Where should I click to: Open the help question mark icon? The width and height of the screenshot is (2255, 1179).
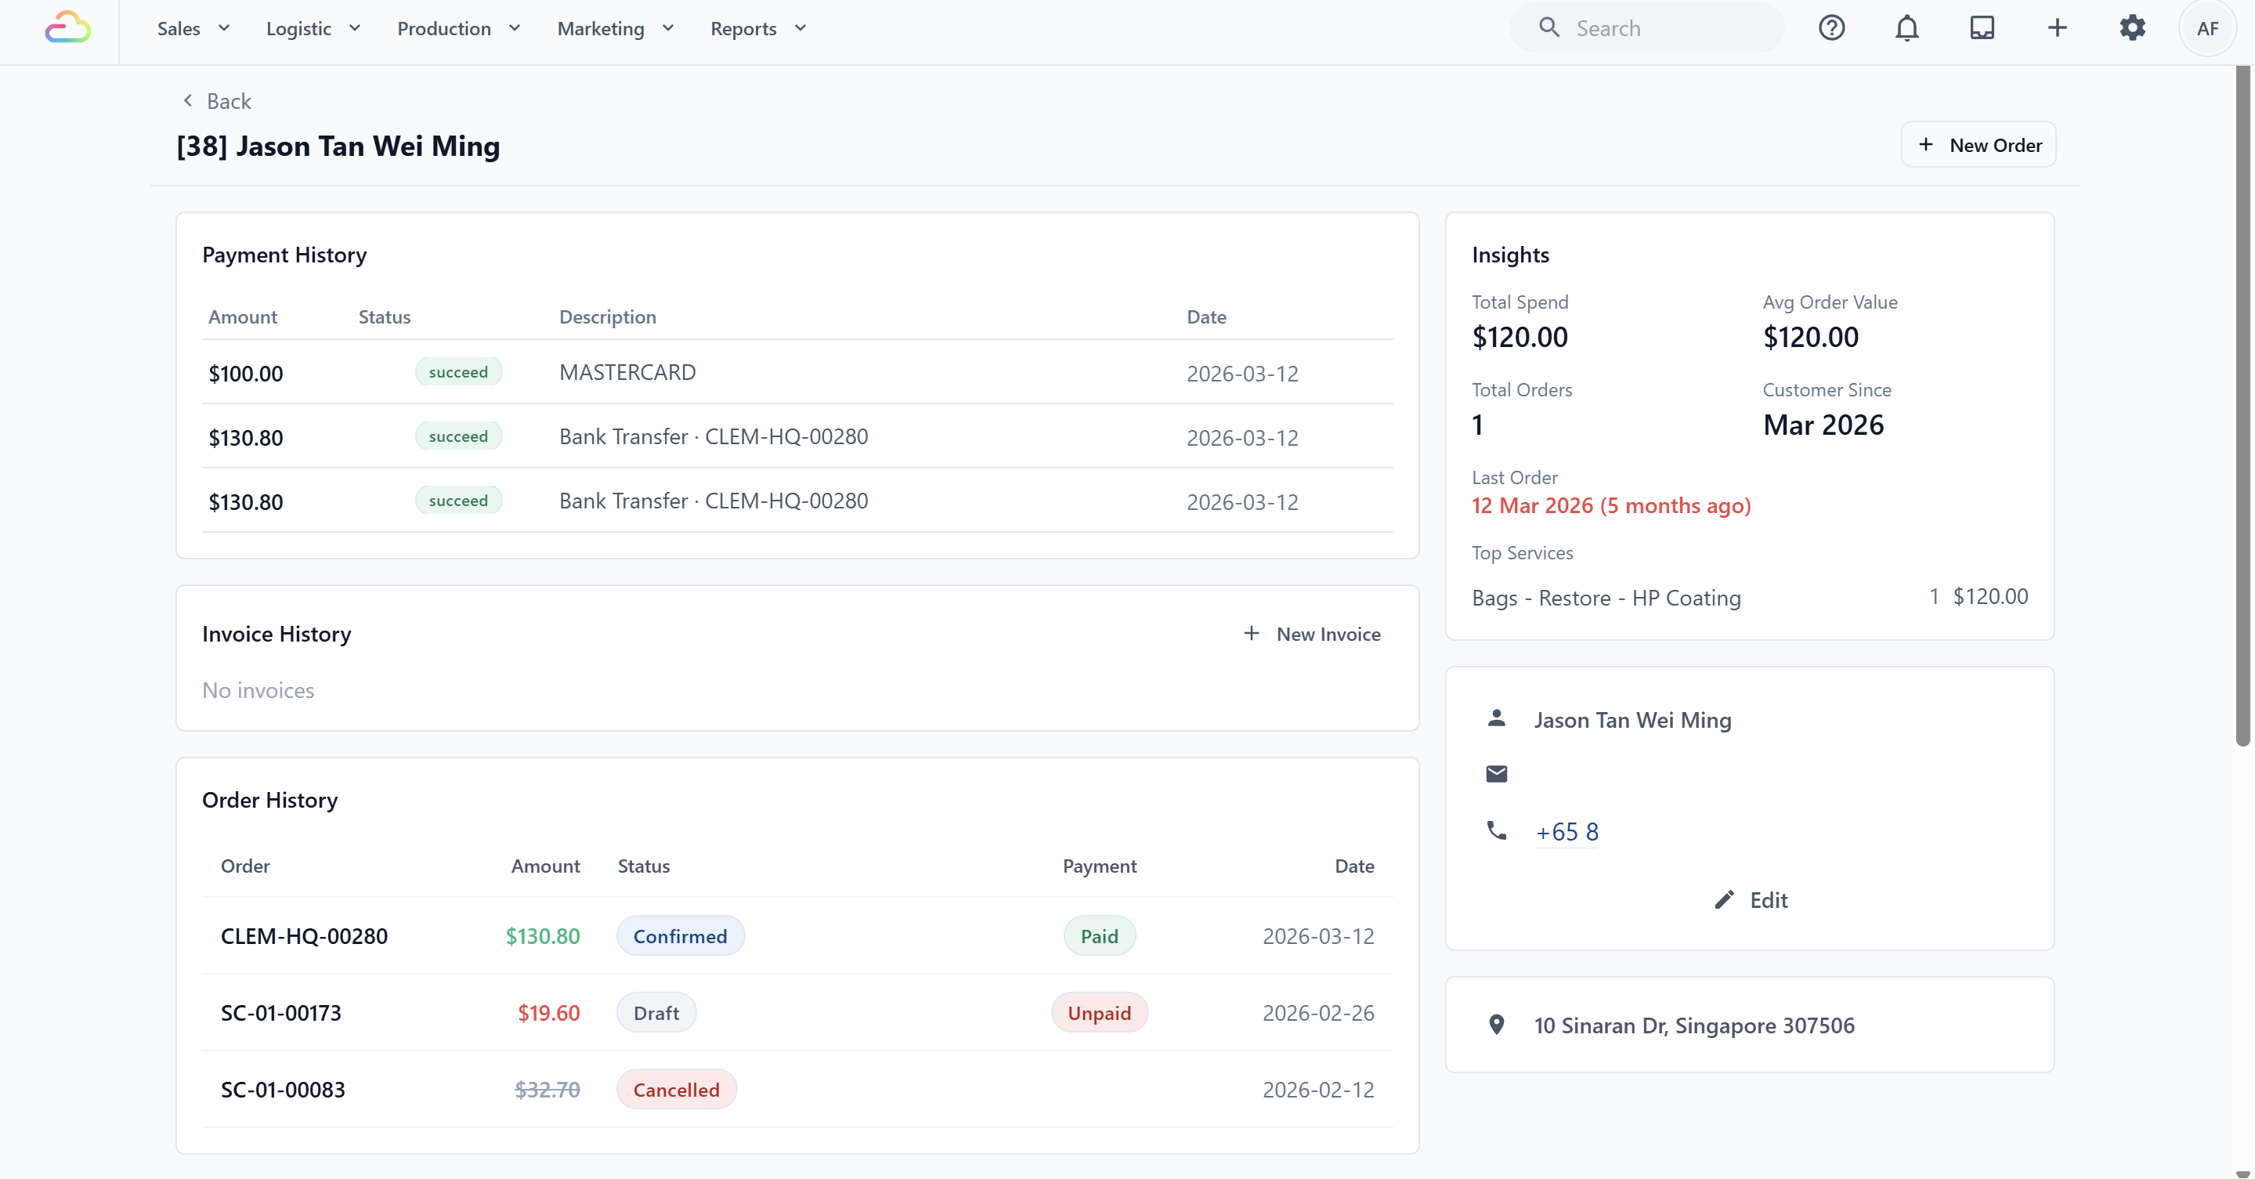pyautogui.click(x=1831, y=28)
